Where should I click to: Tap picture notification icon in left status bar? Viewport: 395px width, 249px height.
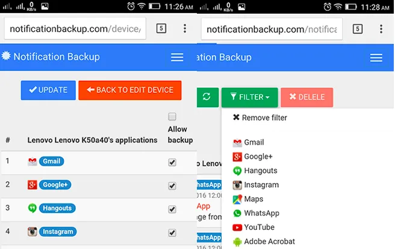pyautogui.click(x=45, y=6)
